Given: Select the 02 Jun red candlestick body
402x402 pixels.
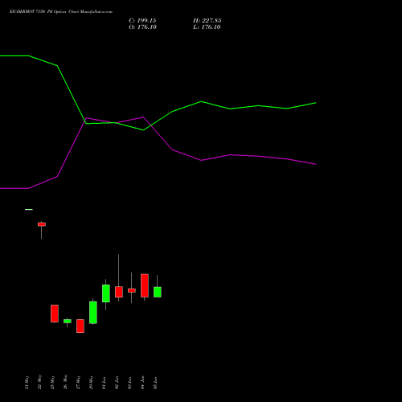Looking at the screenshot, I should click(119, 292).
